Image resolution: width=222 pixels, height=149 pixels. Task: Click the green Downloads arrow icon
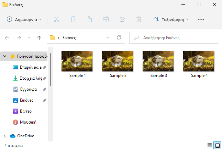15,78
